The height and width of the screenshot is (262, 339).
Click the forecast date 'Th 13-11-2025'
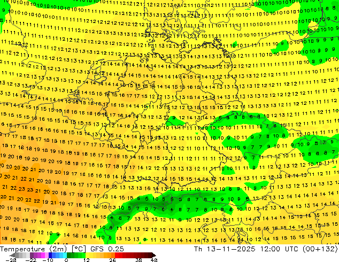[x=225, y=249]
